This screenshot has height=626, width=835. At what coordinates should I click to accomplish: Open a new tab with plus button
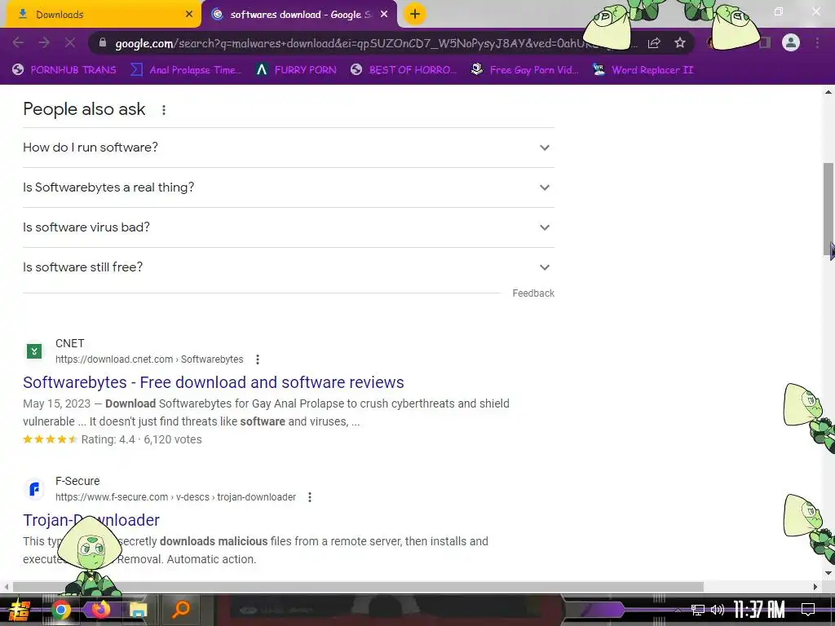click(x=415, y=14)
